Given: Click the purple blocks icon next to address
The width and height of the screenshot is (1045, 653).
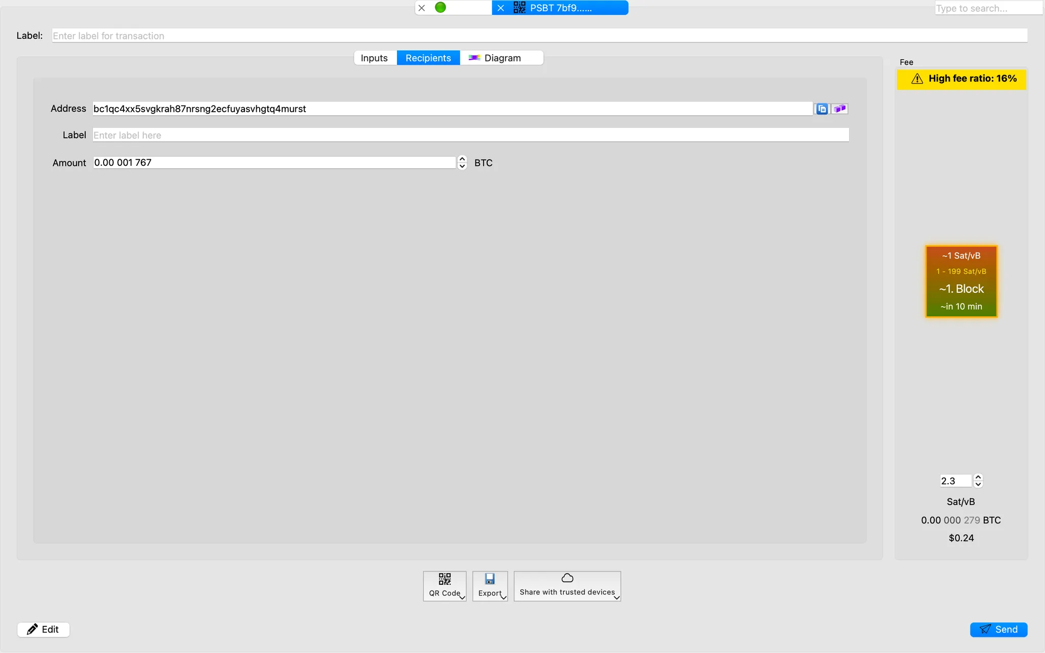Looking at the screenshot, I should 839,109.
